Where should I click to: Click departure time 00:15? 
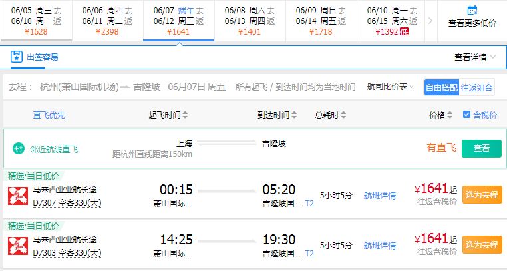point(176,190)
